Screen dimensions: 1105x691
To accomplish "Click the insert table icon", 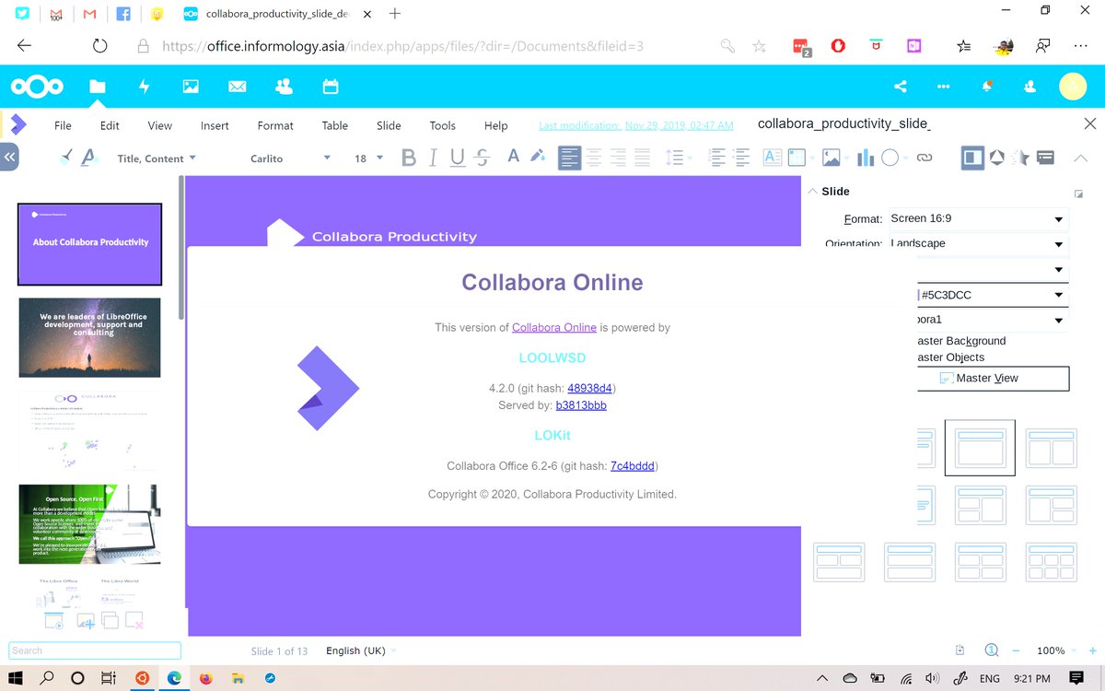I will point(797,158).
